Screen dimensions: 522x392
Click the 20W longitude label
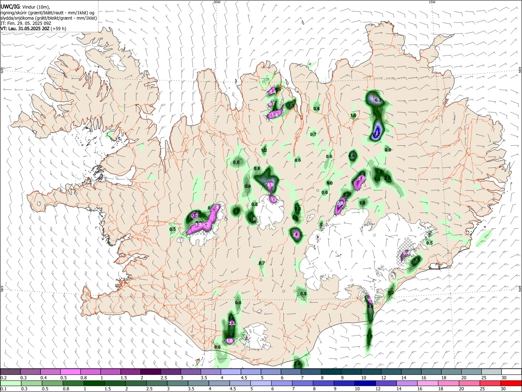[x=217, y=2]
